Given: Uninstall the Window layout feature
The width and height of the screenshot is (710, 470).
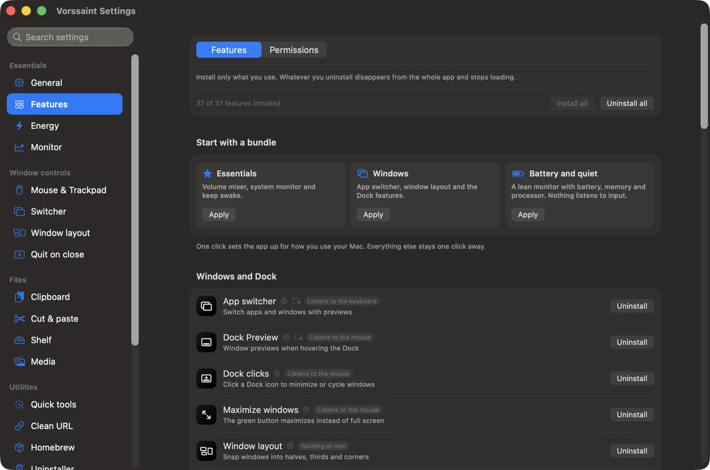Looking at the screenshot, I should point(632,451).
